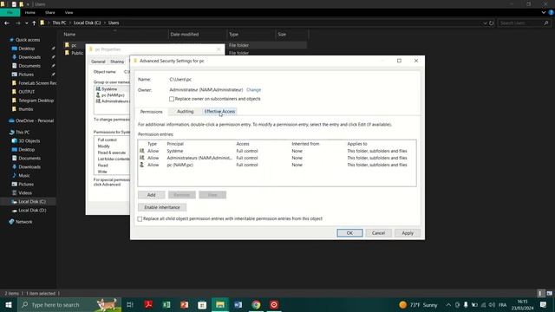Select the Permissions tab
Screen dimensions: 555x312
(151, 112)
